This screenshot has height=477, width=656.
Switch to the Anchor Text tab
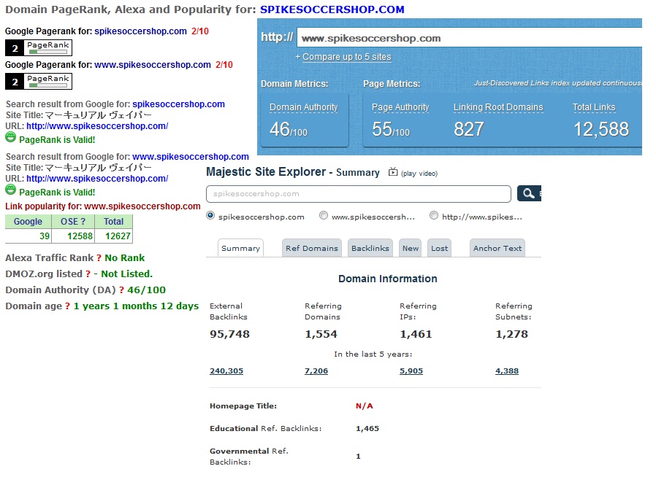pos(497,248)
